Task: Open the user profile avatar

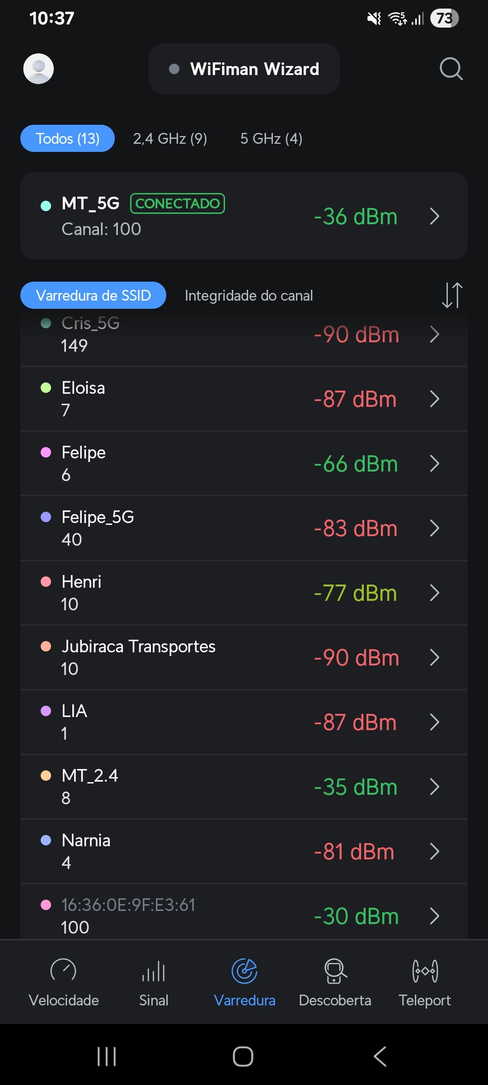Action: pos(38,69)
